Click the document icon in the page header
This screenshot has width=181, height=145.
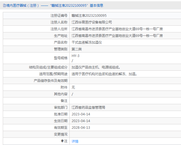4,5
